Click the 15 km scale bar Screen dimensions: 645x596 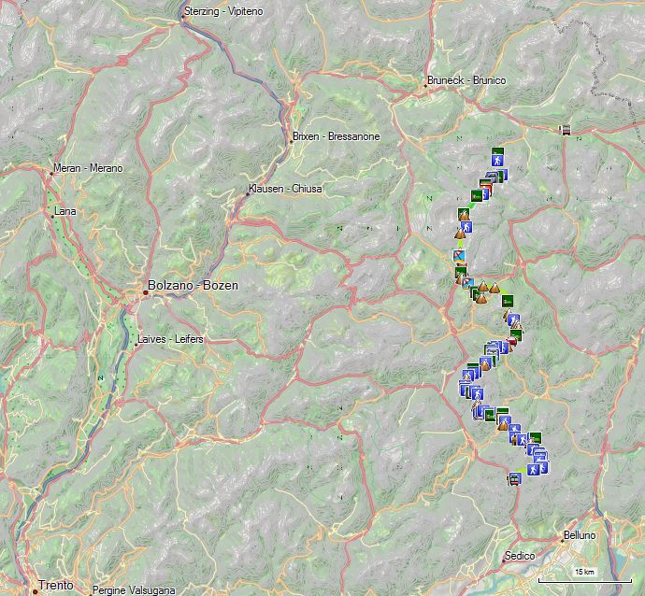point(585,575)
